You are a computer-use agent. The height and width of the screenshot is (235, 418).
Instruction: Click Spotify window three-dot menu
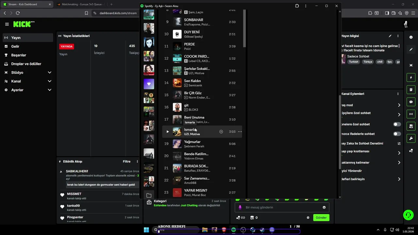click(306, 6)
